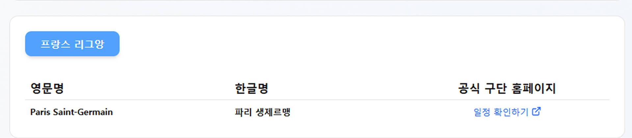Open the 일정 확인하기 schedule link
Image resolution: width=632 pixels, height=138 pixels.
point(507,112)
